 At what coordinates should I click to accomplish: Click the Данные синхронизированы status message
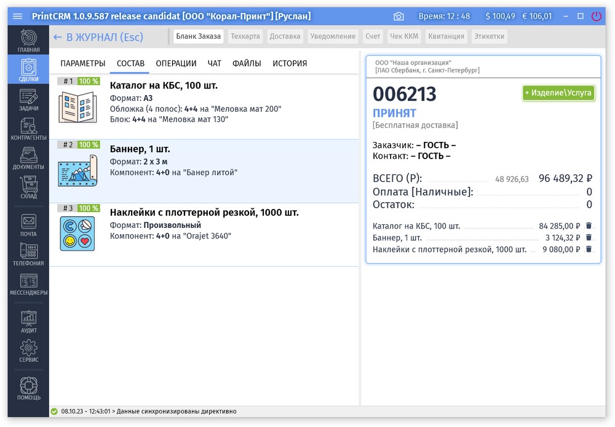click(x=177, y=411)
